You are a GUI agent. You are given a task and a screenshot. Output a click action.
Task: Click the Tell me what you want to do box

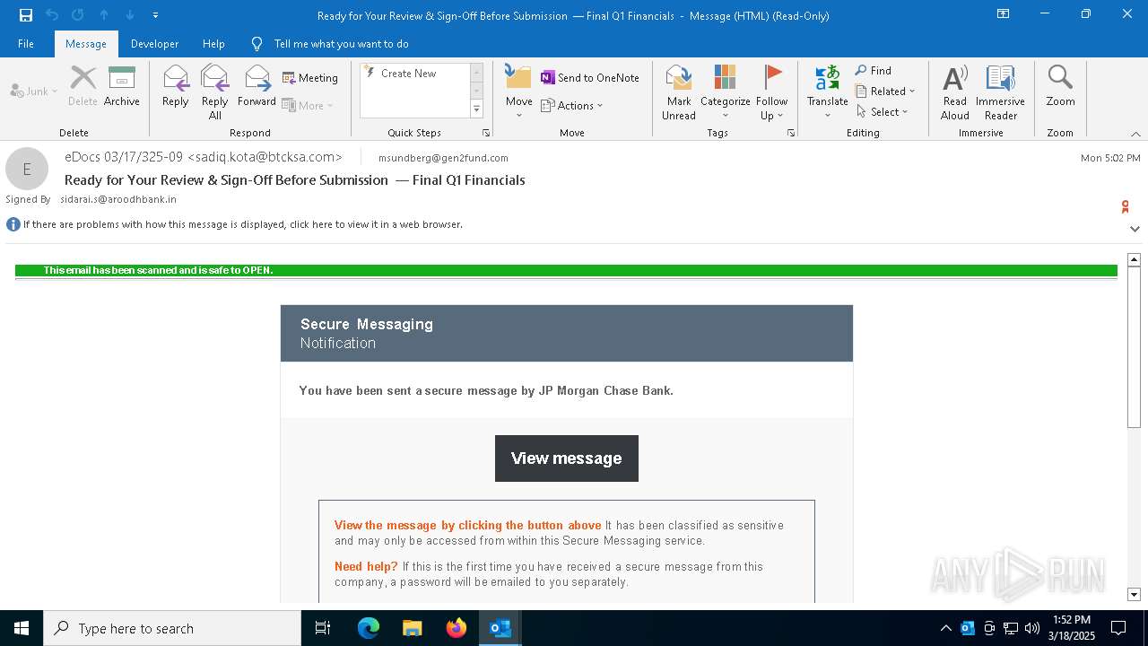[x=341, y=44]
